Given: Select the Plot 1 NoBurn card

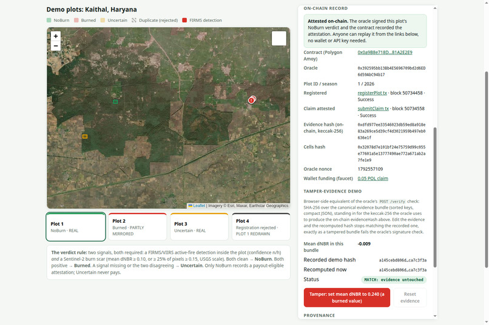Looking at the screenshot, I should [x=76, y=227].
